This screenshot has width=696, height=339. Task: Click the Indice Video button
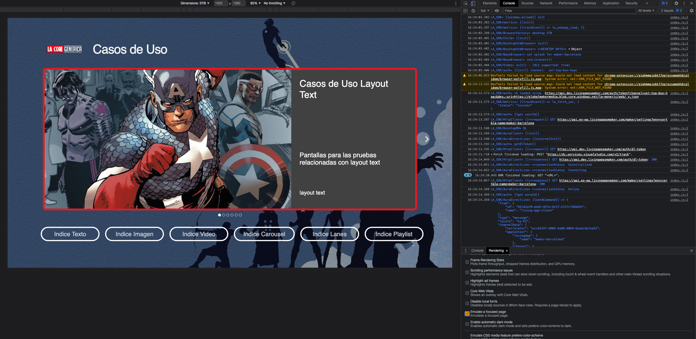[199, 234]
